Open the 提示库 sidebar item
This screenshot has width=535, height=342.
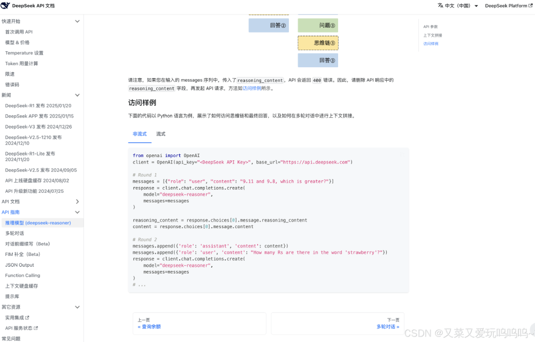pyautogui.click(x=12, y=297)
